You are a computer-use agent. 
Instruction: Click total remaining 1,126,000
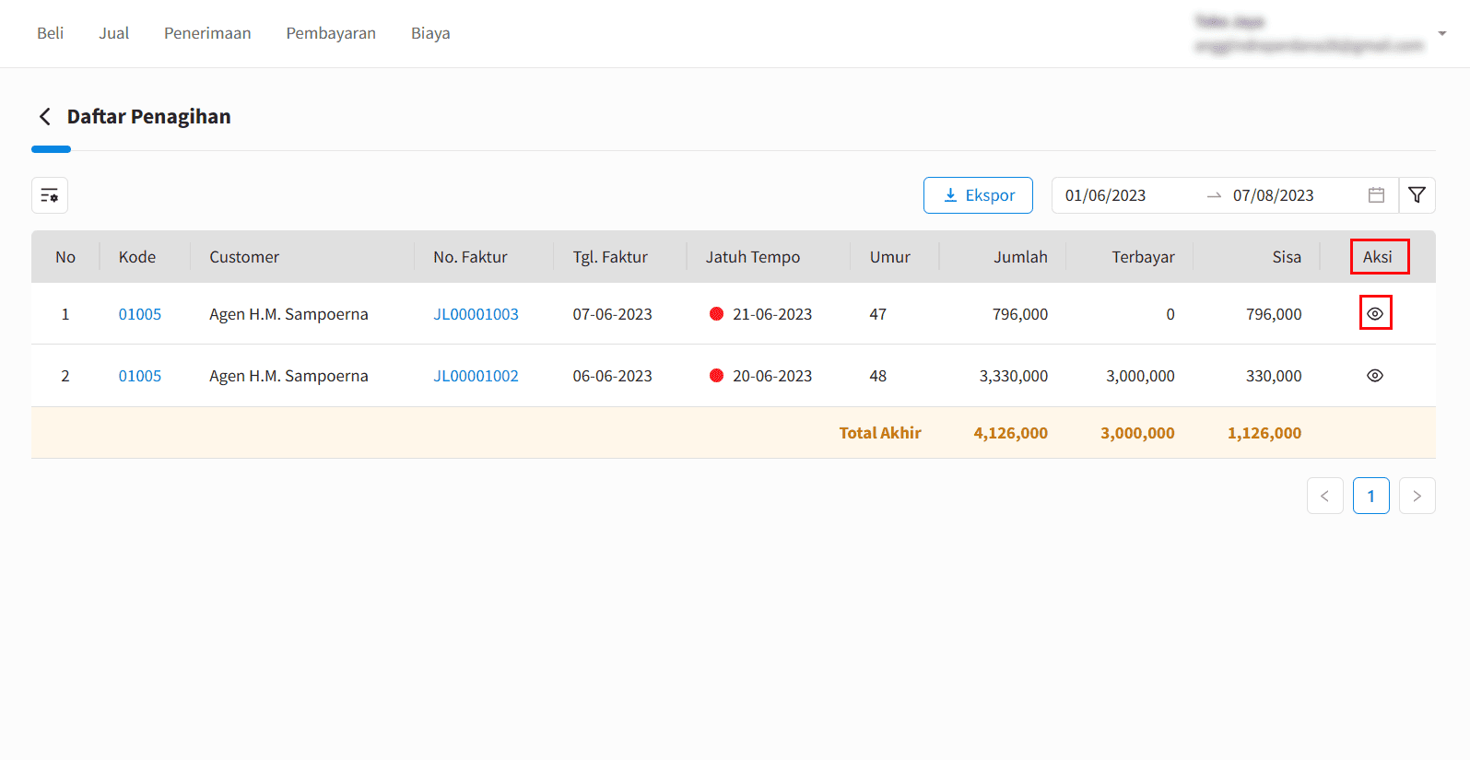1264,433
